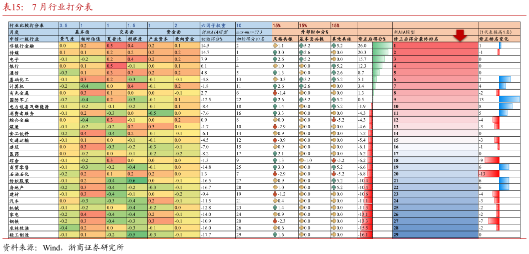This screenshot has height=254, width=529.
Task: Click the red down arrow in rank 8 风格共振
Action: point(275,93)
